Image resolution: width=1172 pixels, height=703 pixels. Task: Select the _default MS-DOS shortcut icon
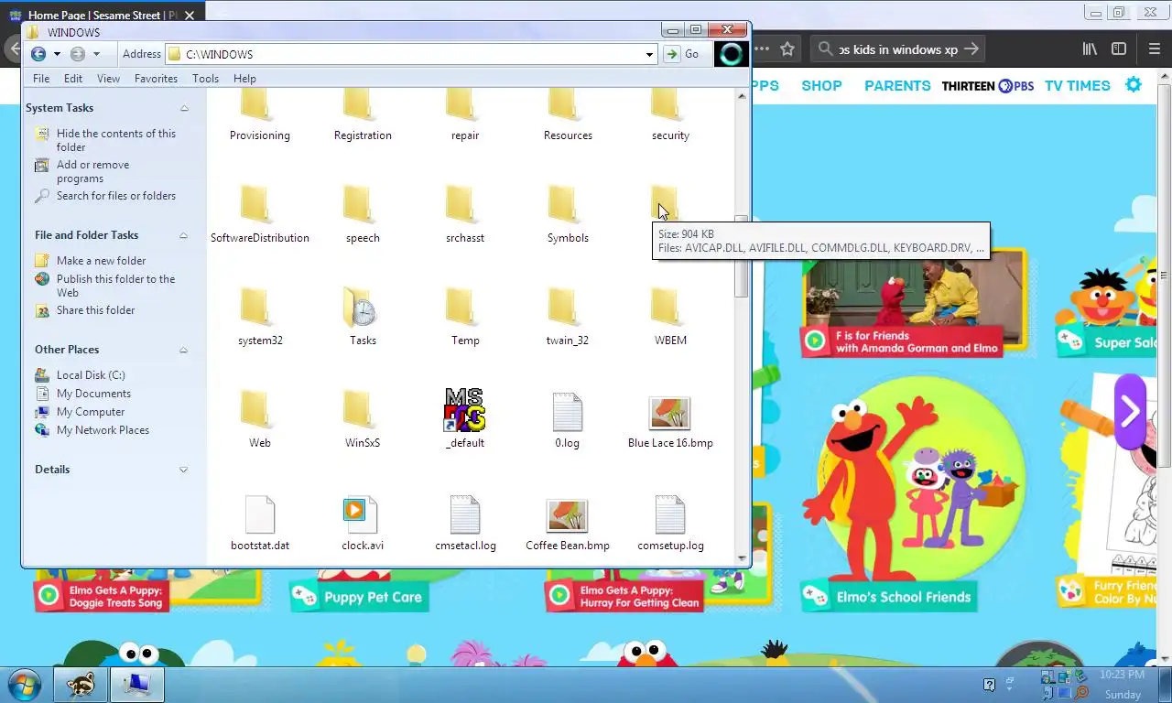[465, 410]
